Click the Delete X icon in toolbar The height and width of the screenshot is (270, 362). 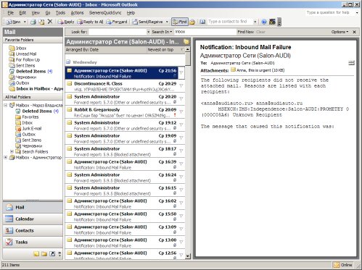click(x=50, y=22)
